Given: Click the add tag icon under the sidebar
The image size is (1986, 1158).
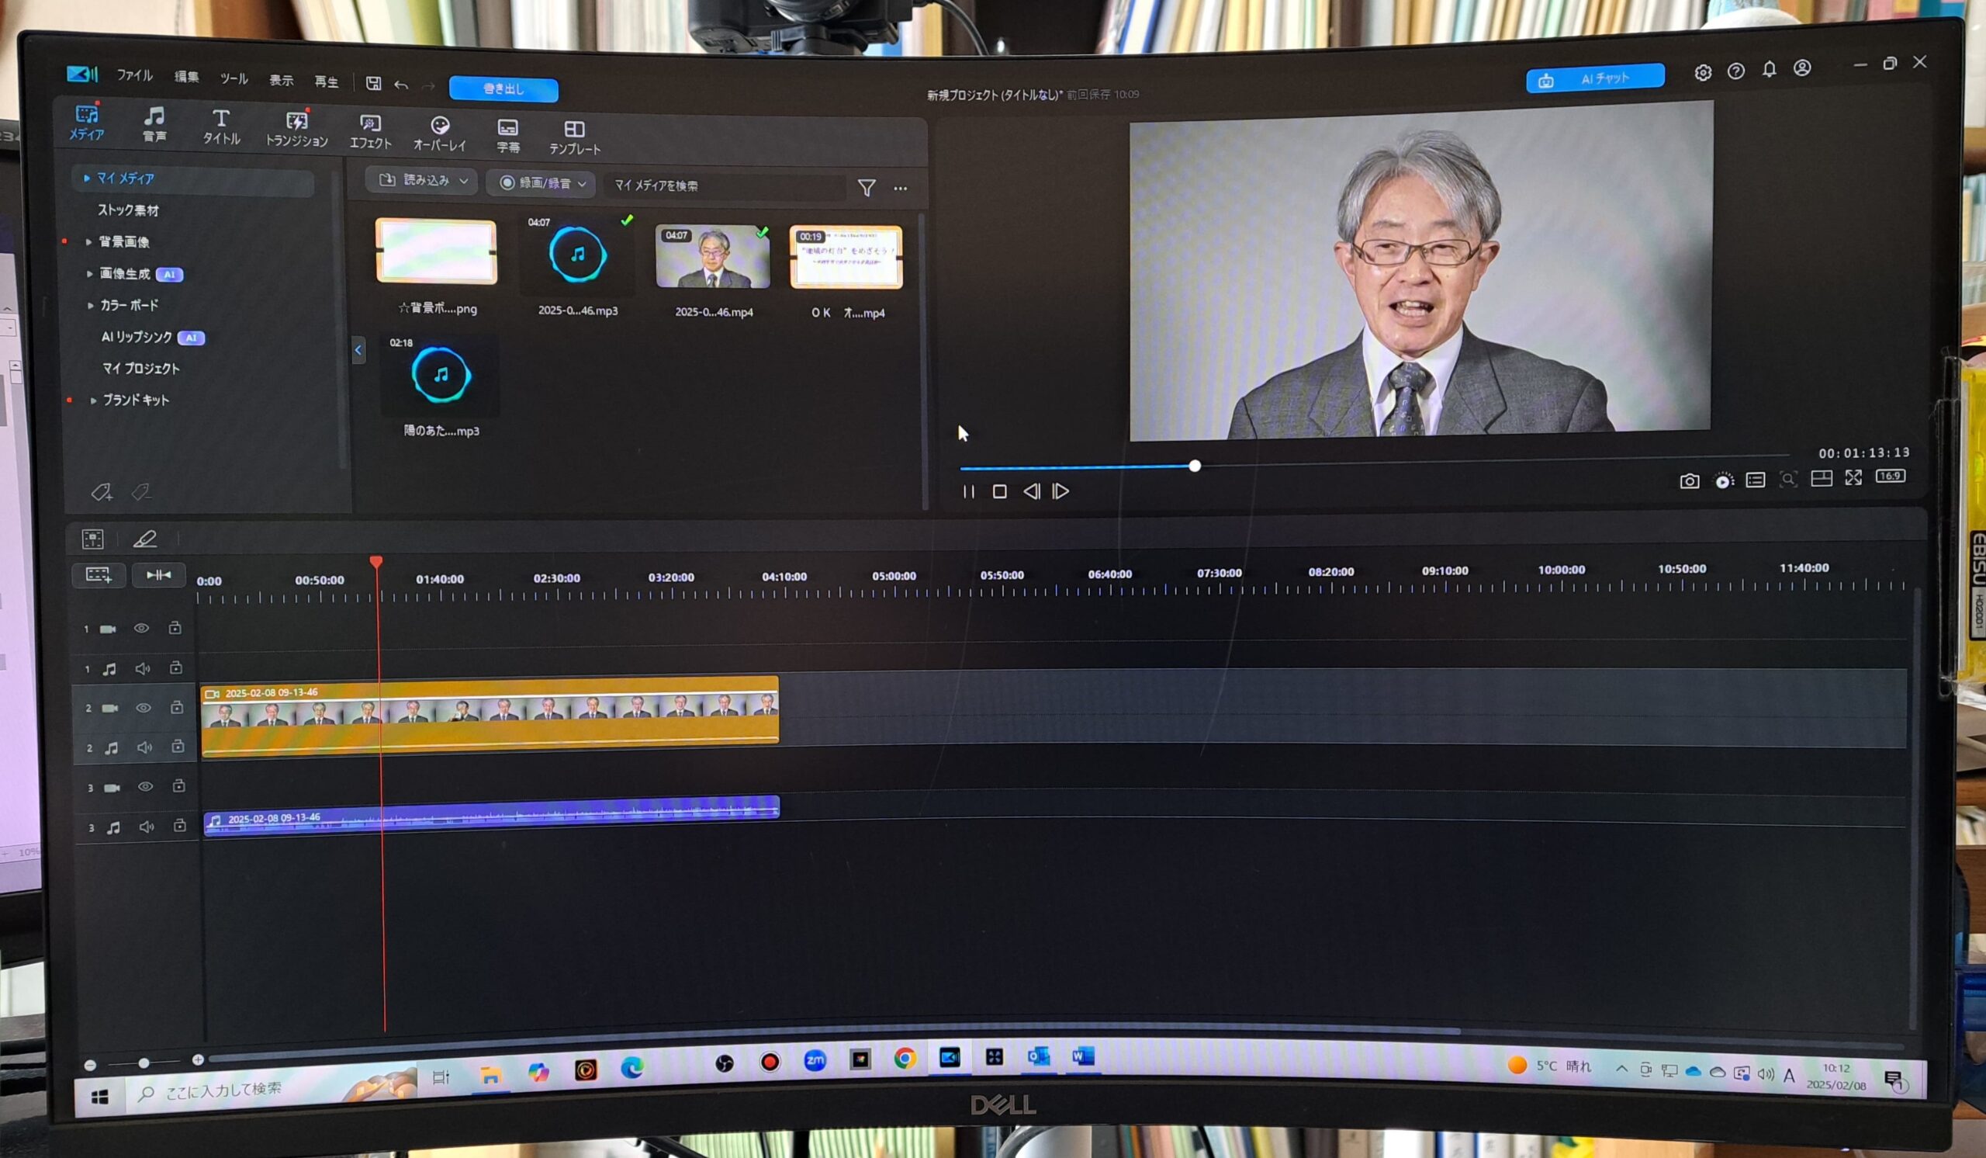Looking at the screenshot, I should click(102, 493).
